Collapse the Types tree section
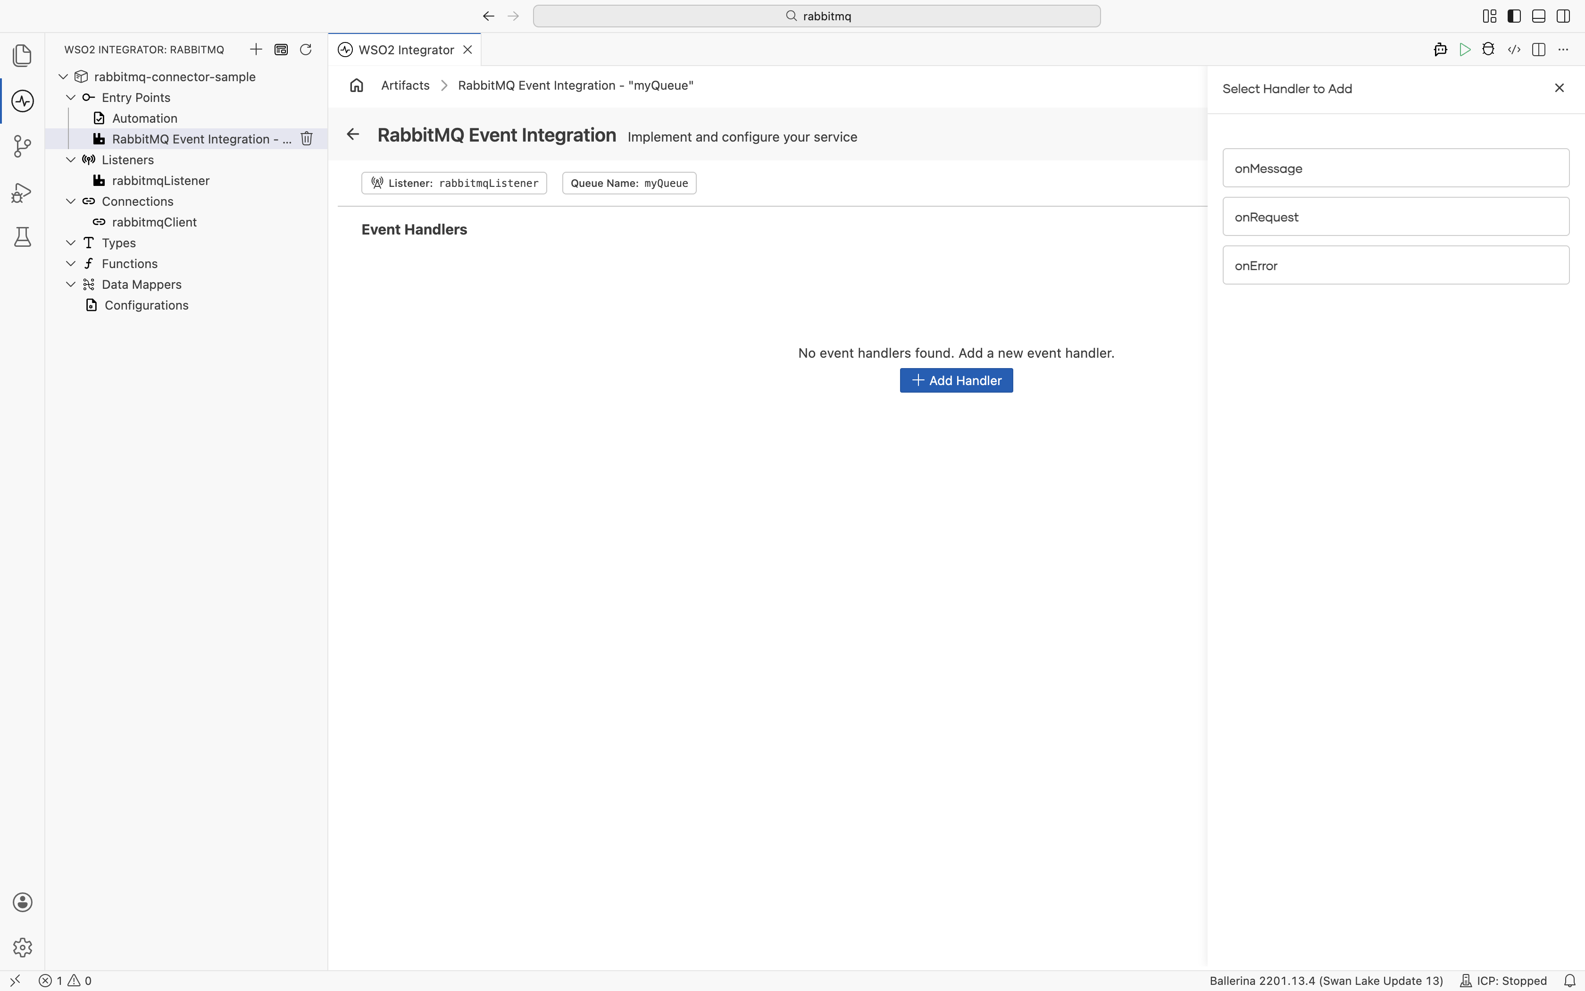This screenshot has height=991, width=1585. pos(71,243)
